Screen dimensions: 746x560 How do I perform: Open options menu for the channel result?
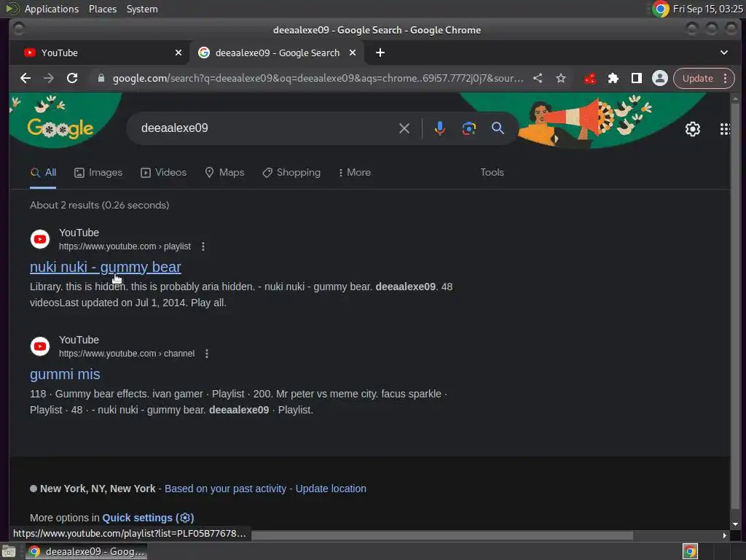click(x=206, y=354)
